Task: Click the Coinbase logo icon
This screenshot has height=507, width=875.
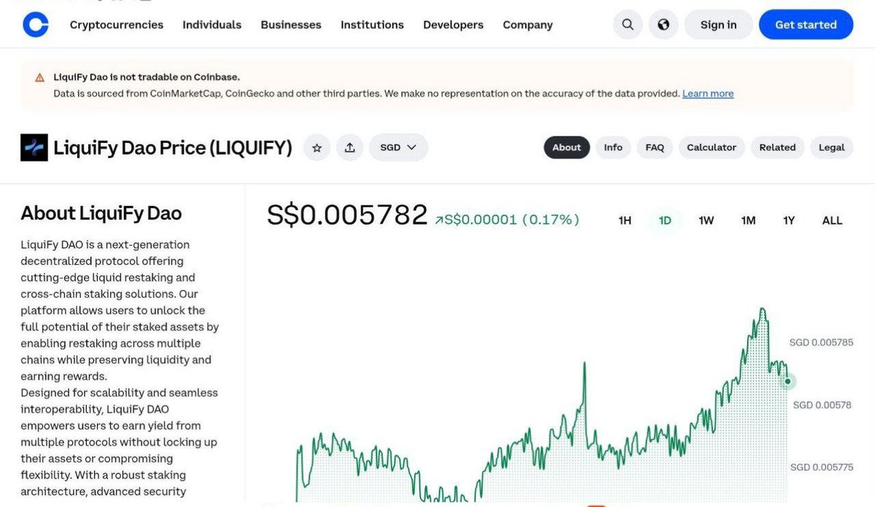Action: (x=36, y=25)
